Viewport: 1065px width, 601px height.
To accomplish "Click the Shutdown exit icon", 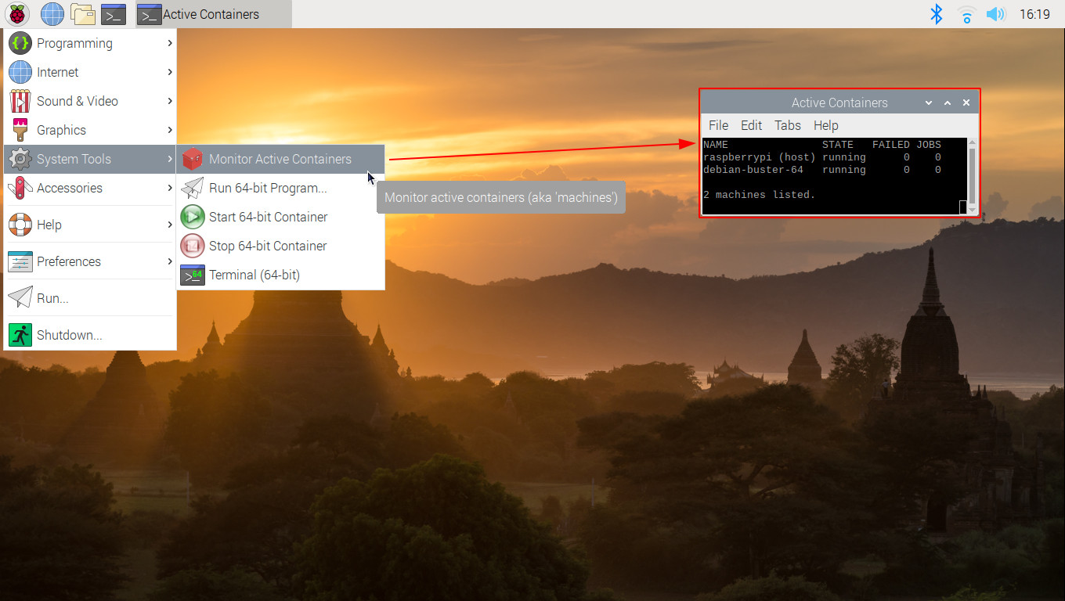I will 20,335.
